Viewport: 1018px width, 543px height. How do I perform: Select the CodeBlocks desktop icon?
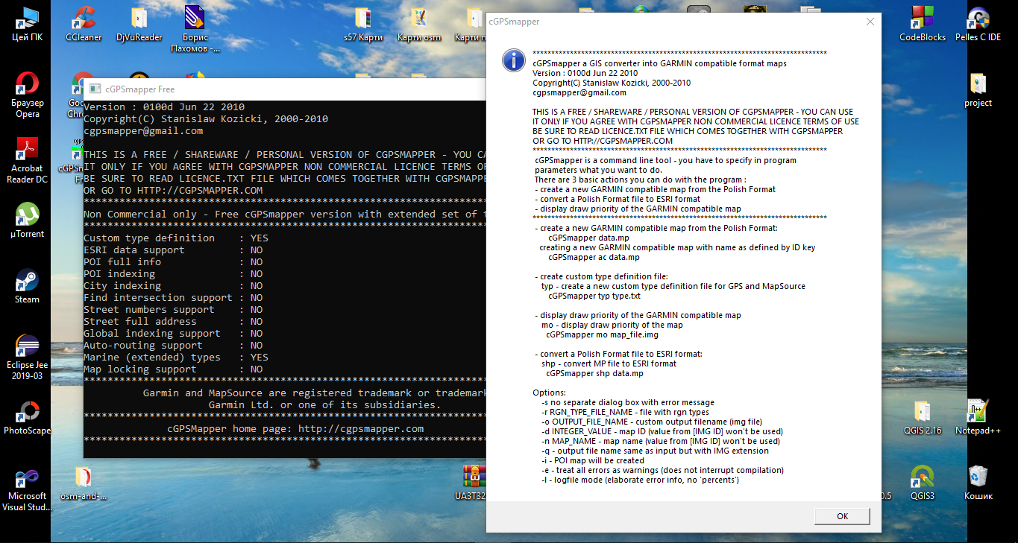tap(923, 25)
